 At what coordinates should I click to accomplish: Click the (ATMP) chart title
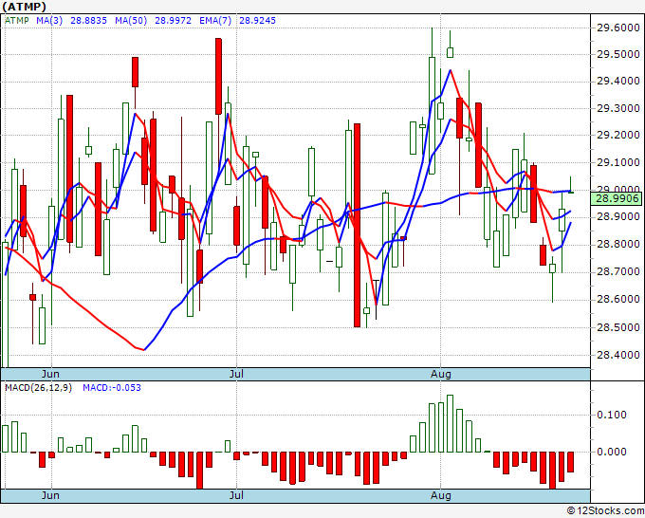[x=25, y=7]
